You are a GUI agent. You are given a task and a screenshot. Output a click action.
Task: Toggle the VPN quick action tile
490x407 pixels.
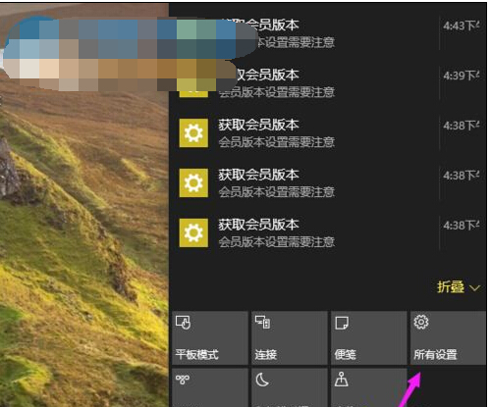210,387
